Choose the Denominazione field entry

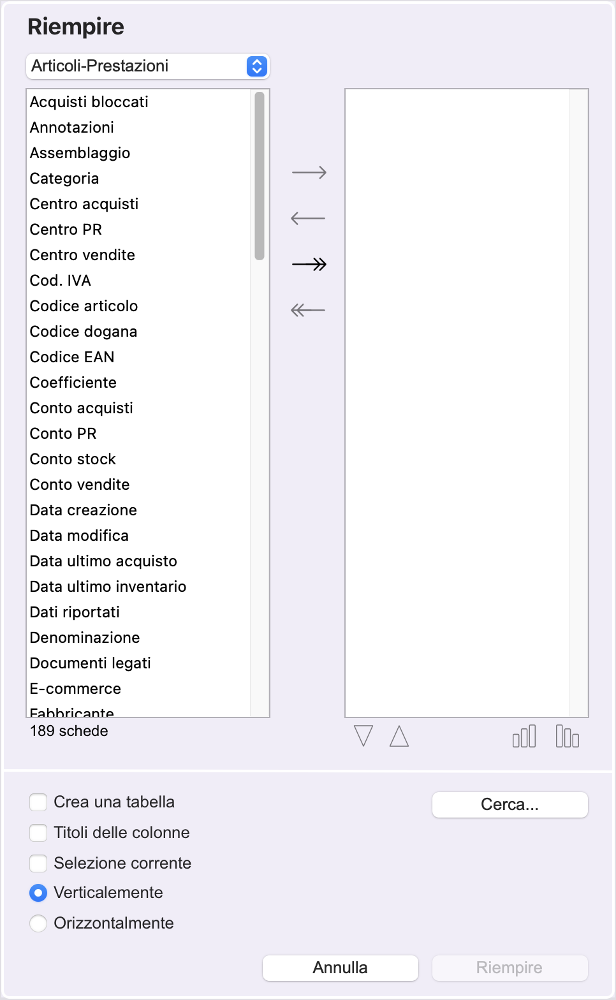coord(85,638)
